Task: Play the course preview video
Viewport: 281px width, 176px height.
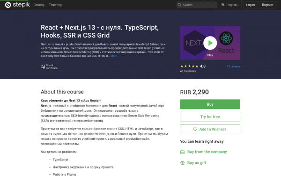Action: (210, 43)
